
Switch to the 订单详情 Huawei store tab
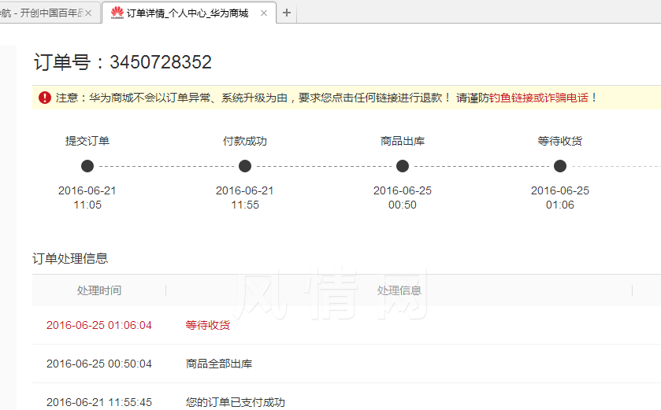pos(188,13)
